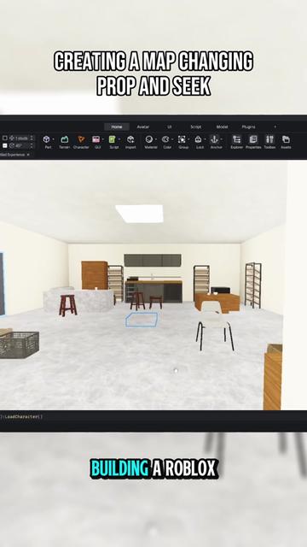Image resolution: width=307 pixels, height=547 pixels.
Task: Select the ceiling light panel
Action: point(140,214)
